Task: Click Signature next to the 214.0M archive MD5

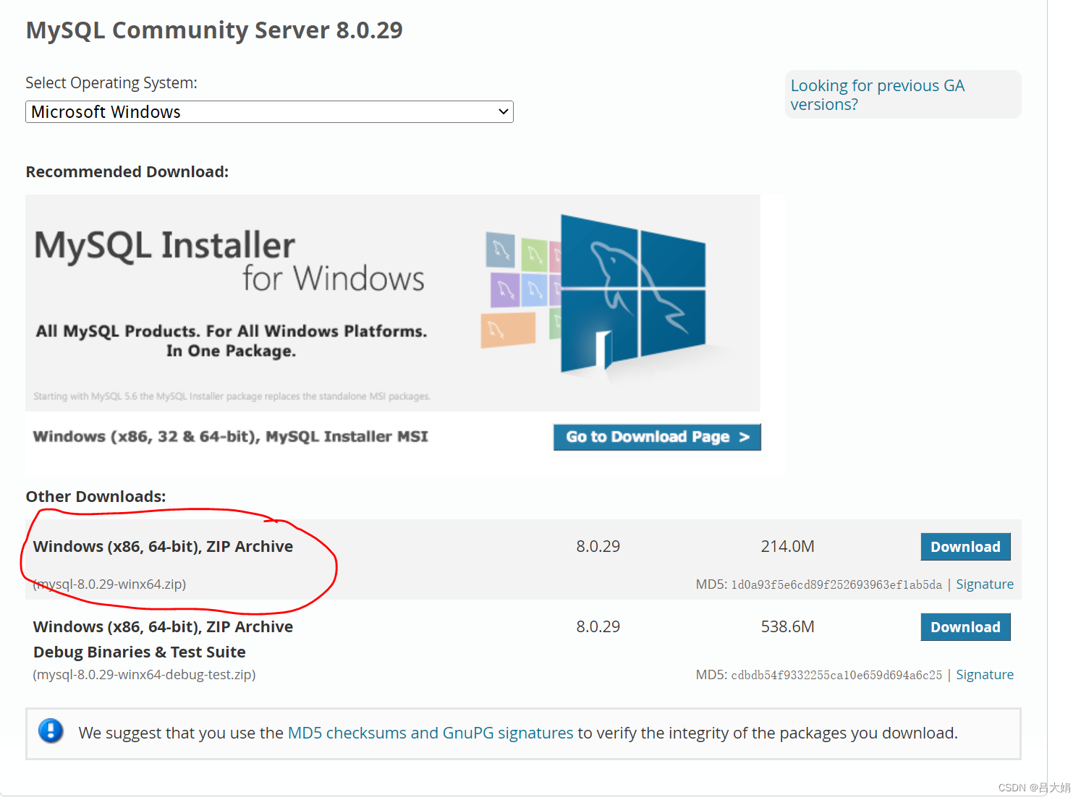Action: tap(985, 584)
